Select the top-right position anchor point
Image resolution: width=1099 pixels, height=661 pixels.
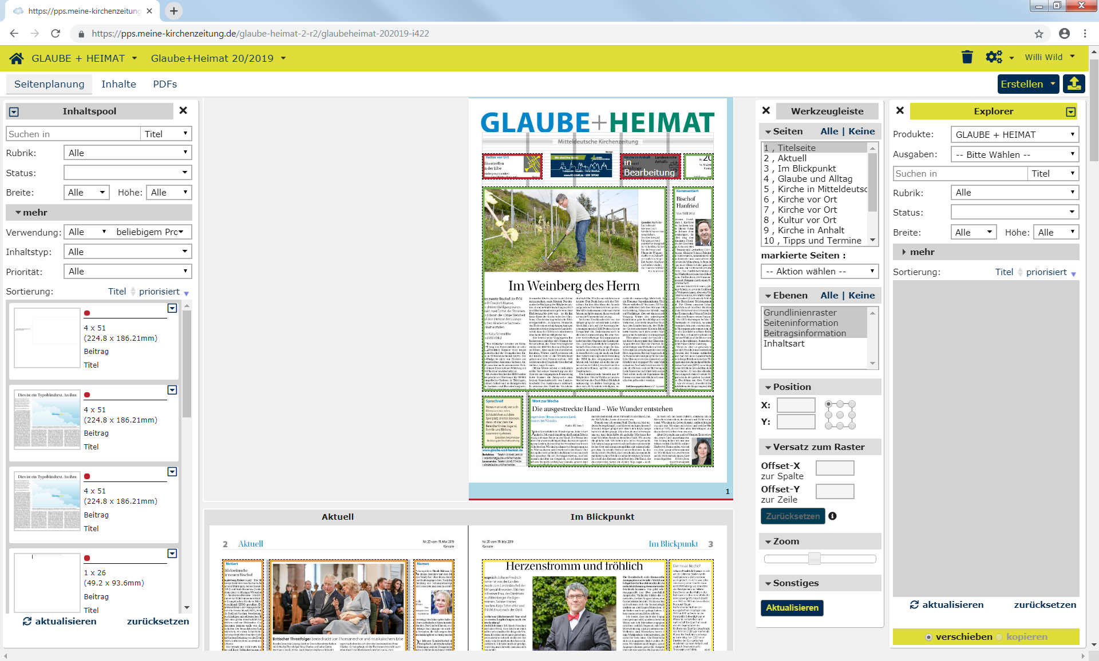852,404
